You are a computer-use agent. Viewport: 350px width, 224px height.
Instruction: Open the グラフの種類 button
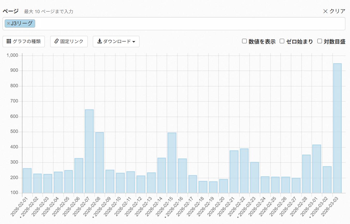pos(24,42)
